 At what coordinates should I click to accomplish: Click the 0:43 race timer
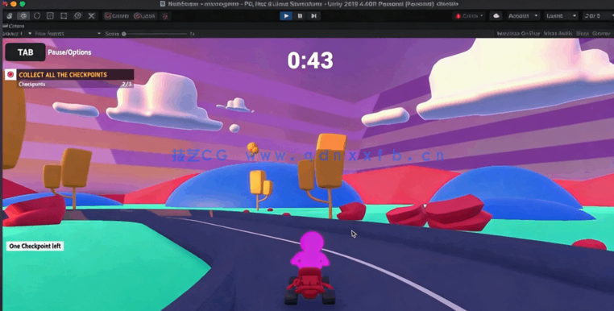tap(310, 60)
